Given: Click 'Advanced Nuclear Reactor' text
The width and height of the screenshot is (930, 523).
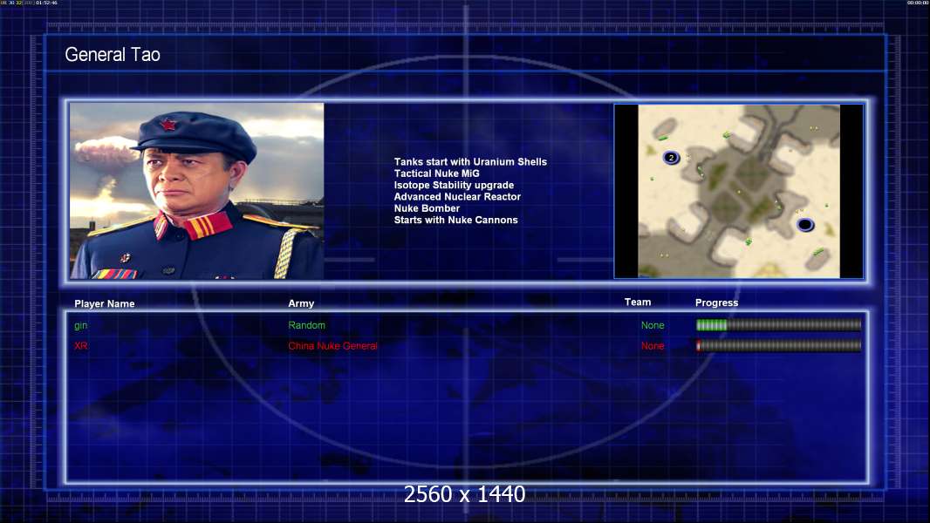Looking at the screenshot, I should tap(457, 197).
